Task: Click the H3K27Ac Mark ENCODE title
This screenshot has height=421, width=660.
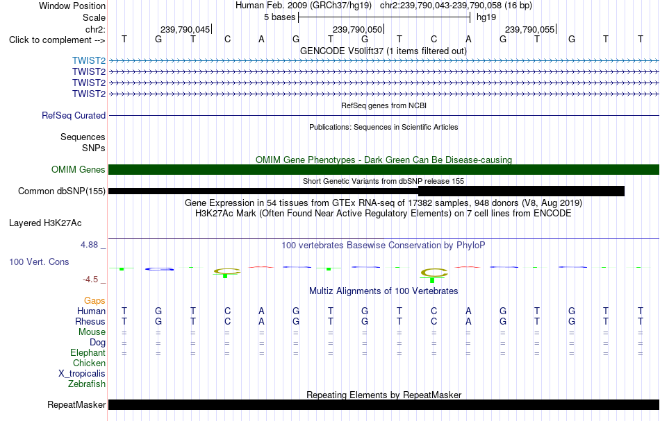Action: coord(383,214)
